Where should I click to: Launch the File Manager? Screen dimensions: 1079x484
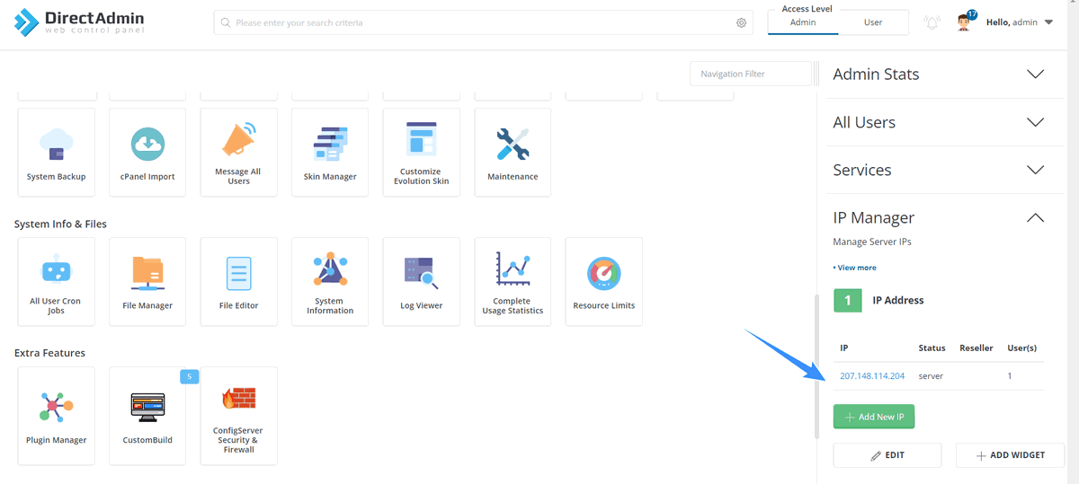click(147, 281)
